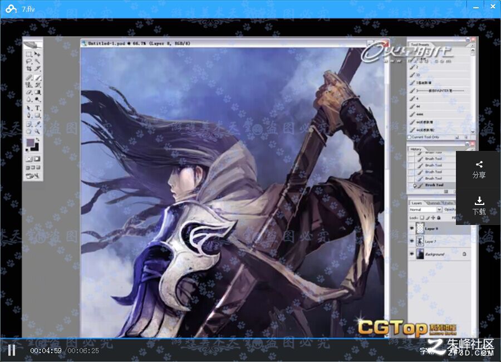The height and width of the screenshot is (362, 501).
Task: Open the Tool Presets tab
Action: [x=420, y=45]
